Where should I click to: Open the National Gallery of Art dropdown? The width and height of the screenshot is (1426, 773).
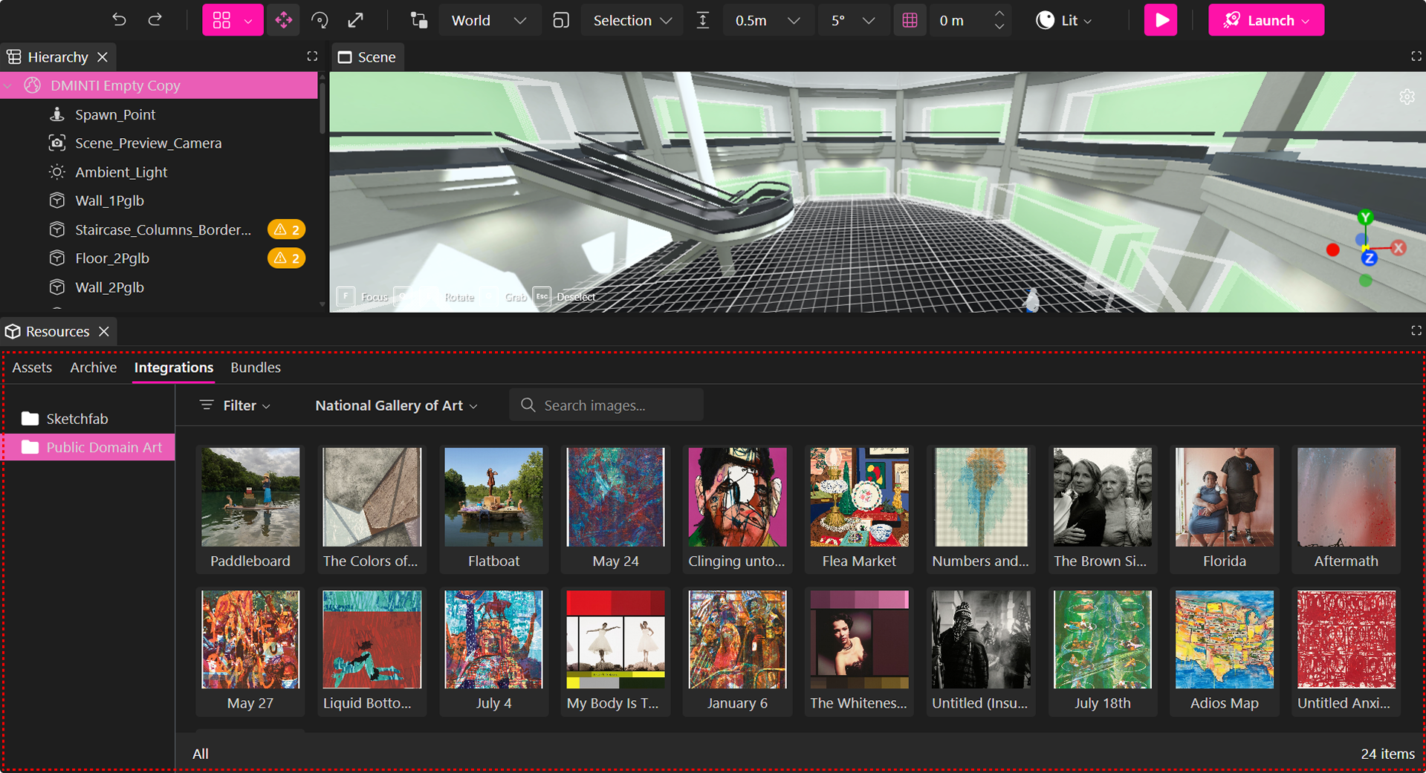[x=396, y=405]
